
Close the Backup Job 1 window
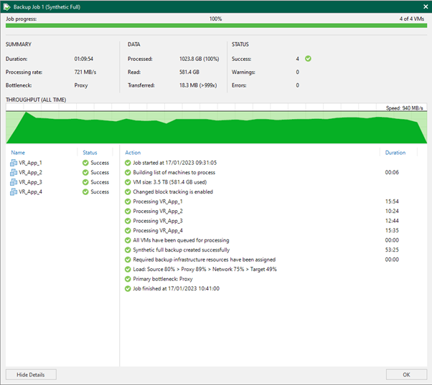[x=426, y=6]
